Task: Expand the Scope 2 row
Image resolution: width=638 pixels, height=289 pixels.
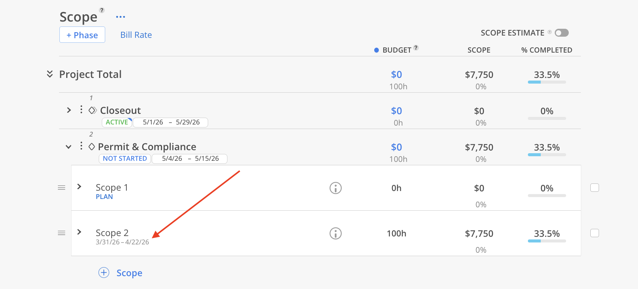Action: (x=79, y=232)
